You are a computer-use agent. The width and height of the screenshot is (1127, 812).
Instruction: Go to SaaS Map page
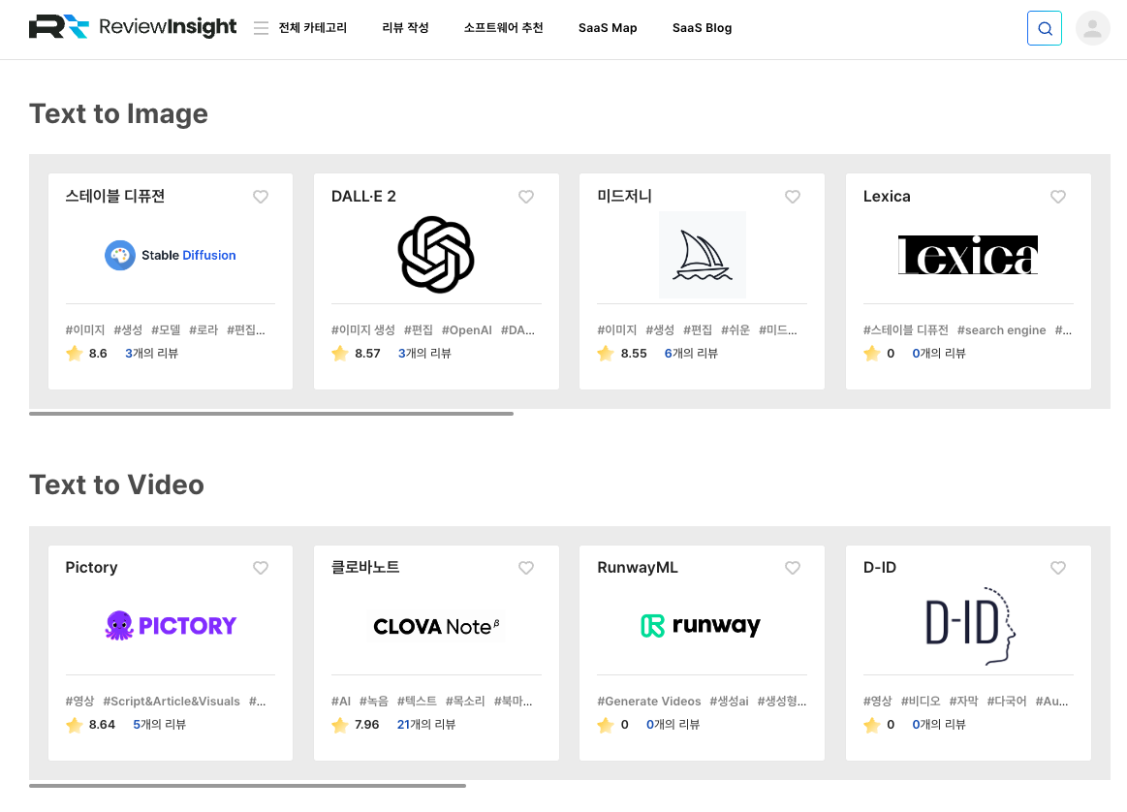pos(608,28)
